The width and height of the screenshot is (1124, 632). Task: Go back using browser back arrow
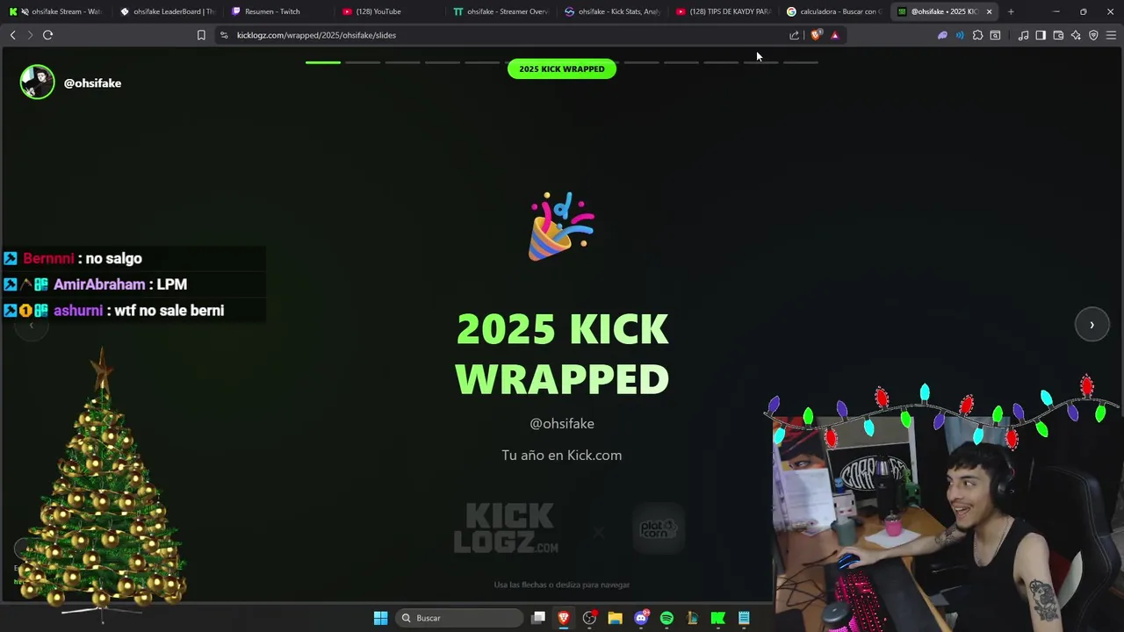click(x=12, y=35)
